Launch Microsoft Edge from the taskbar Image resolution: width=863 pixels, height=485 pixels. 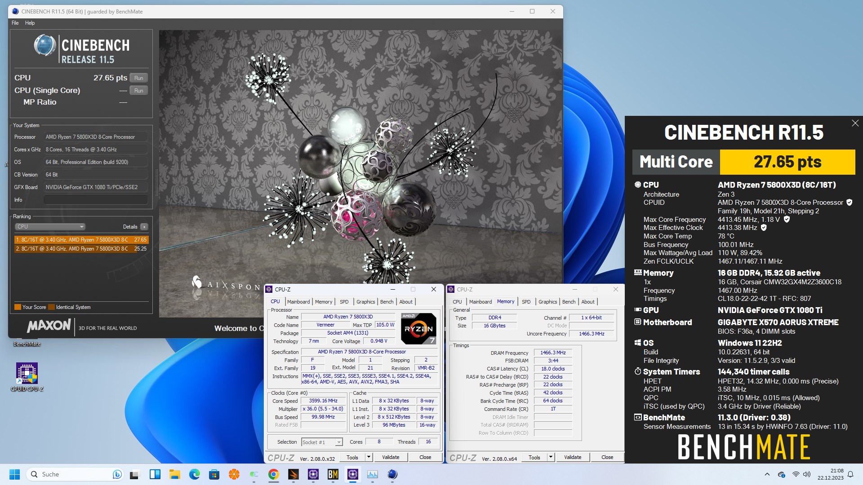pos(195,474)
